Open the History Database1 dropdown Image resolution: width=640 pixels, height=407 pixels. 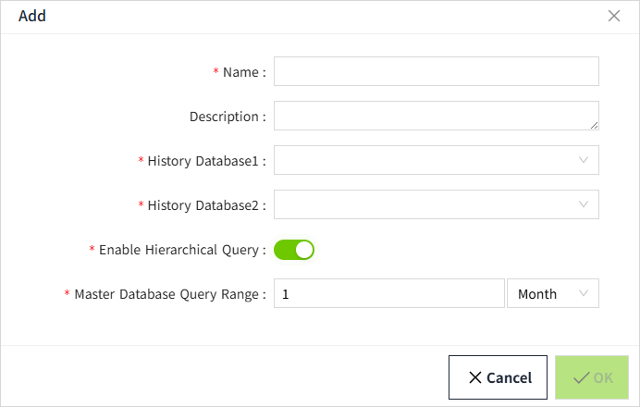click(x=436, y=160)
